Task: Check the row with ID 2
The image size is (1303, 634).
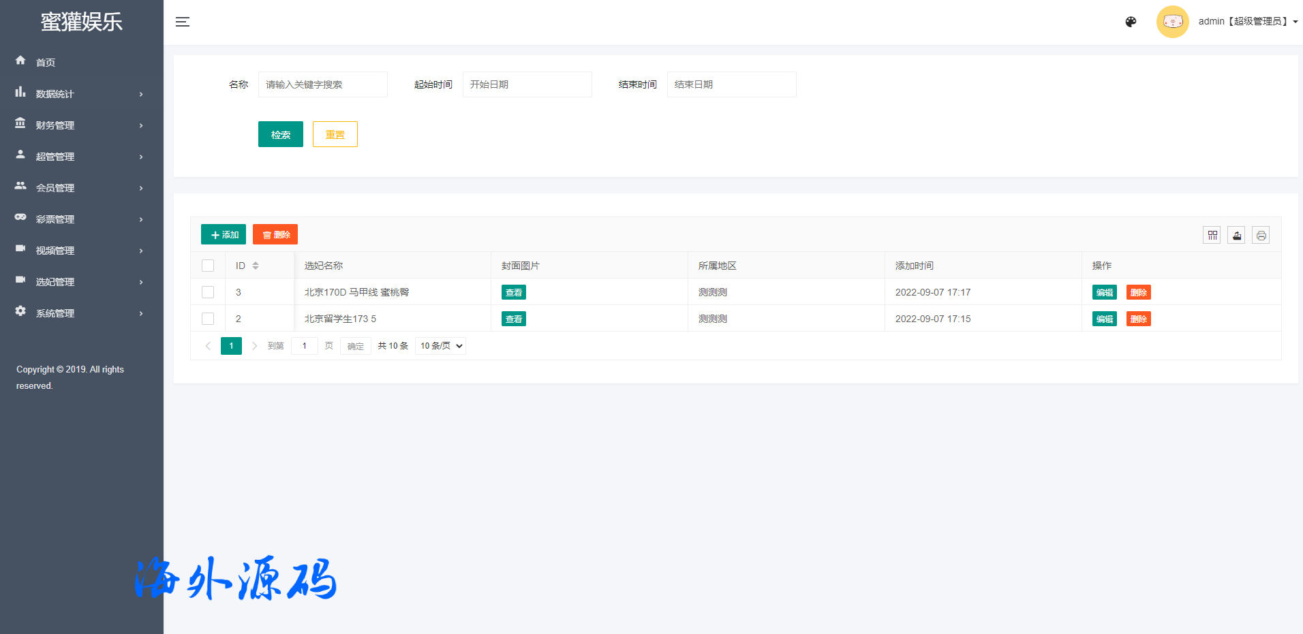Action: (208, 319)
